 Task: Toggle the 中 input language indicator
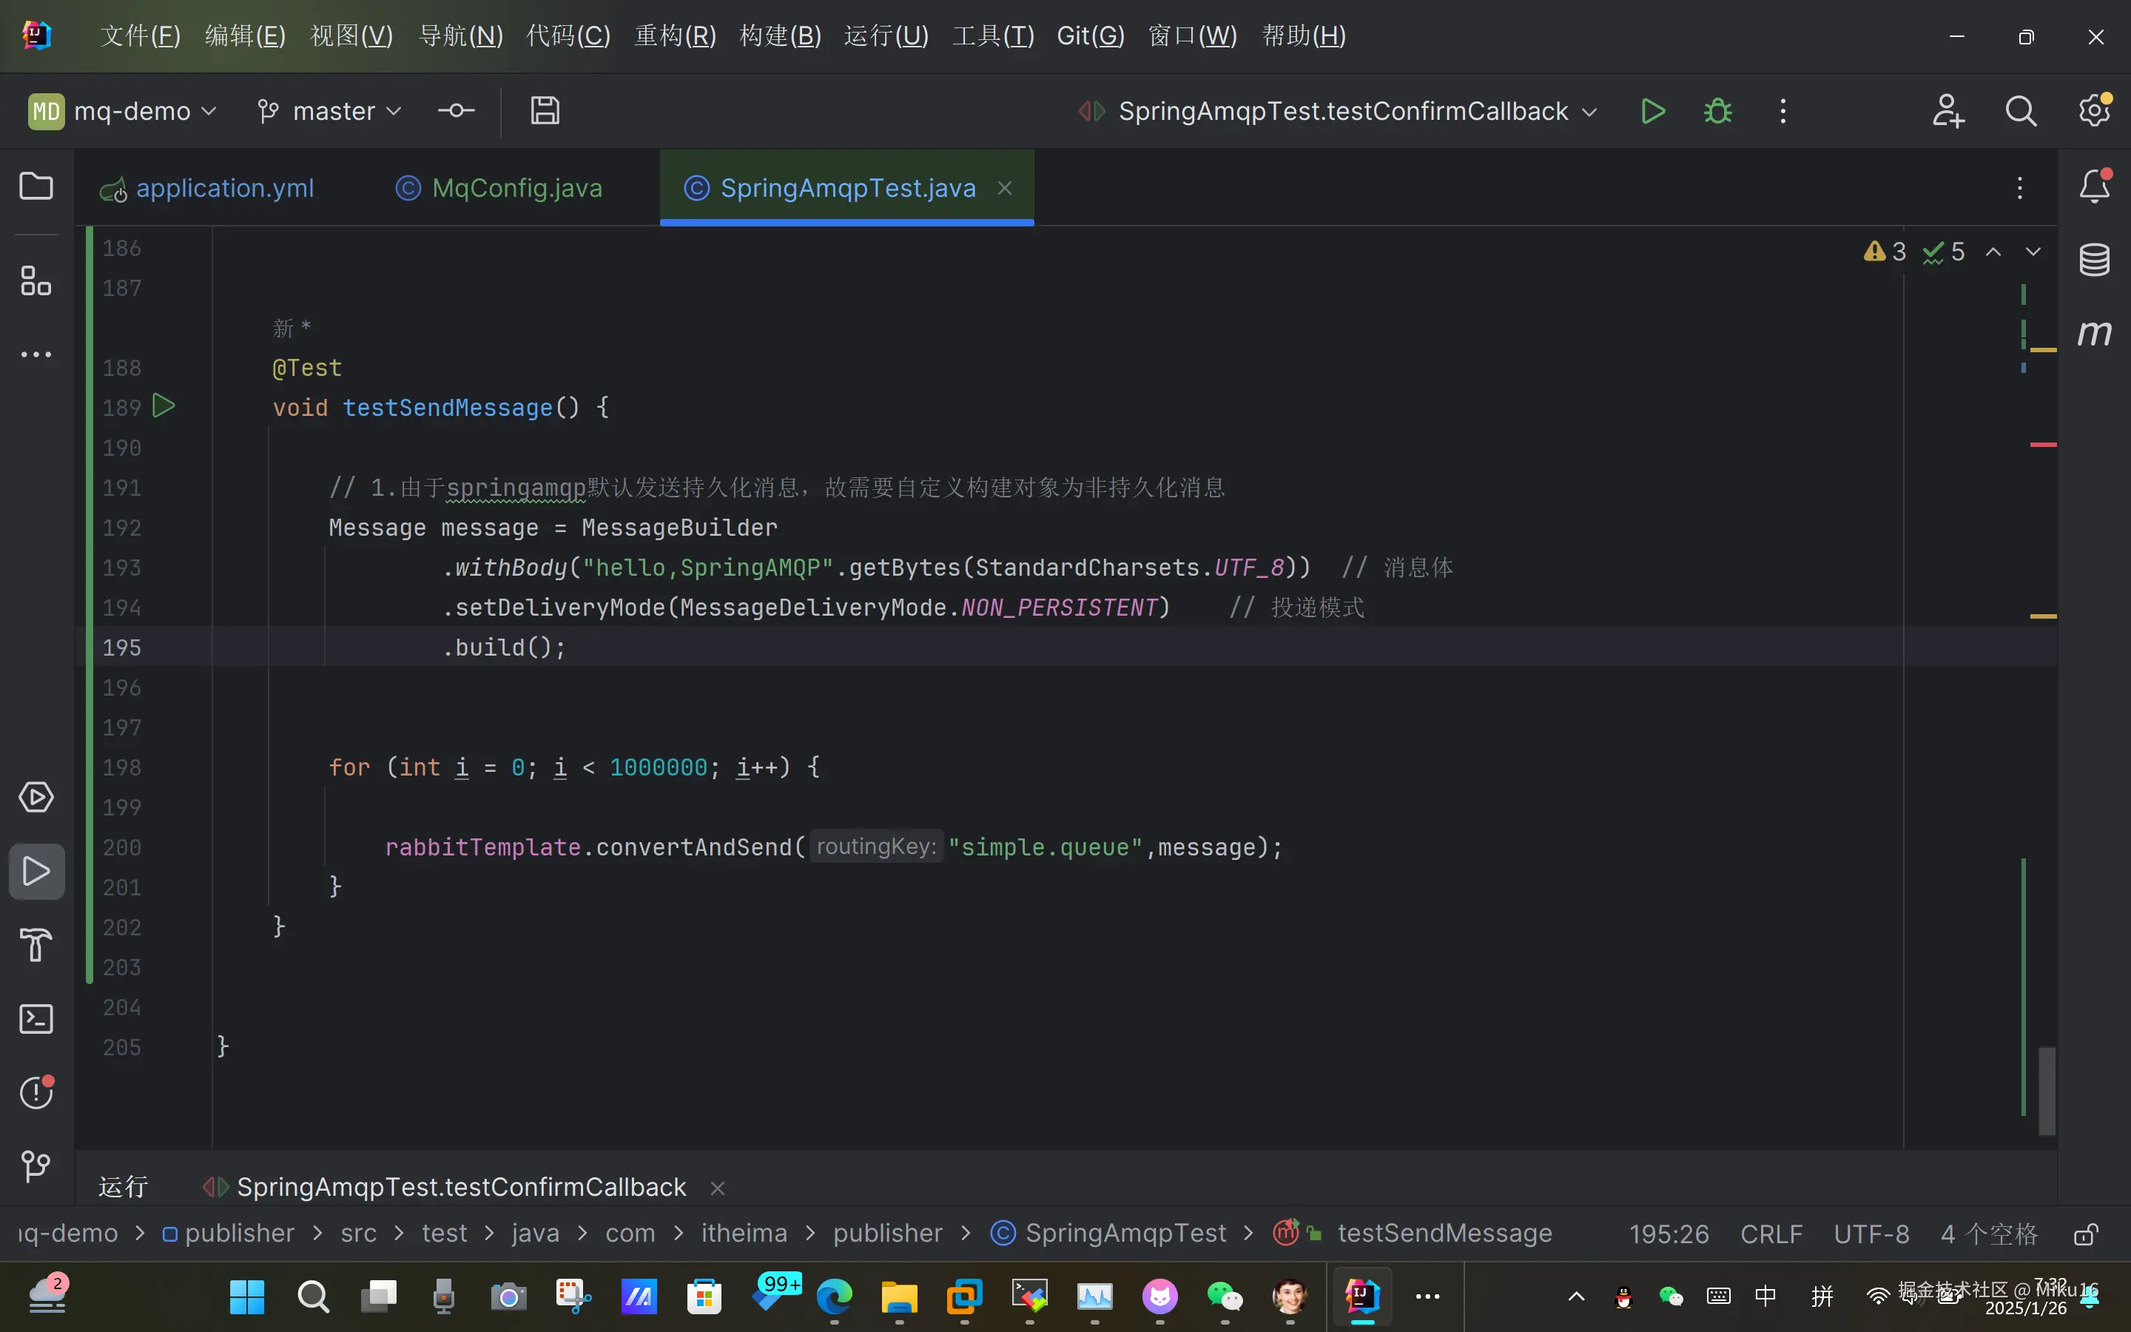pos(1765,1295)
